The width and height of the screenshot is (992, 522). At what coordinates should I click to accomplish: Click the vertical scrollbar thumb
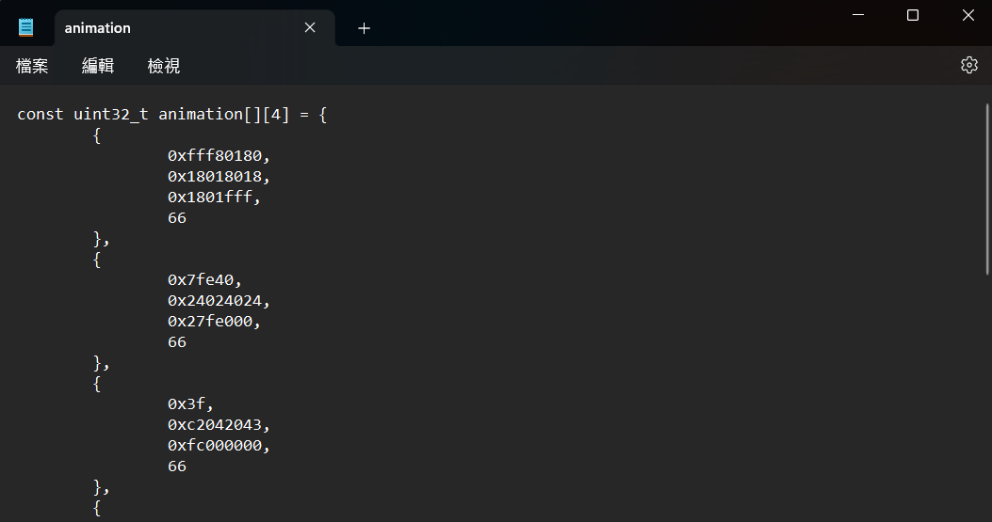tap(987, 189)
